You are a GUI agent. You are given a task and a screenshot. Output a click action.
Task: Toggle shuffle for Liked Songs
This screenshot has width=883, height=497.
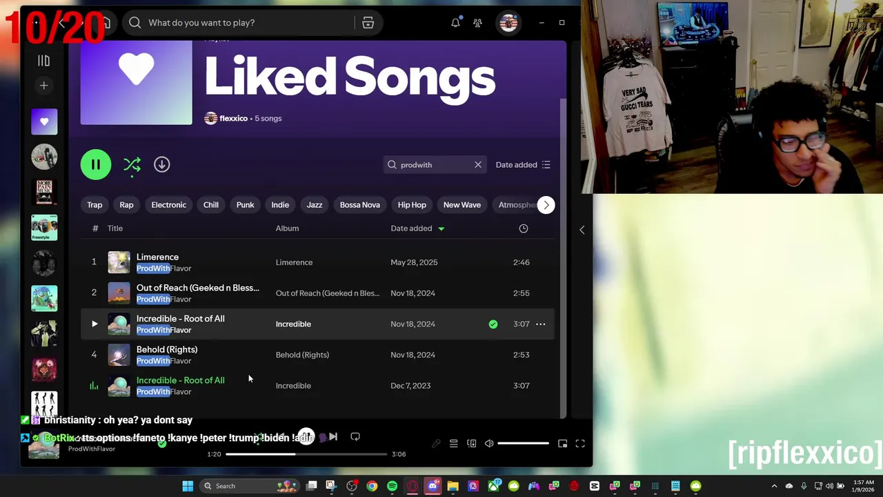click(x=132, y=164)
